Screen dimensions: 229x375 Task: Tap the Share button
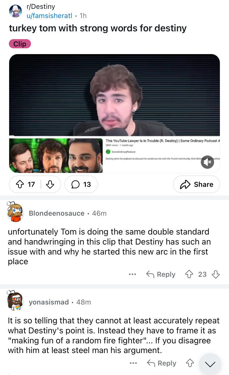(x=196, y=184)
